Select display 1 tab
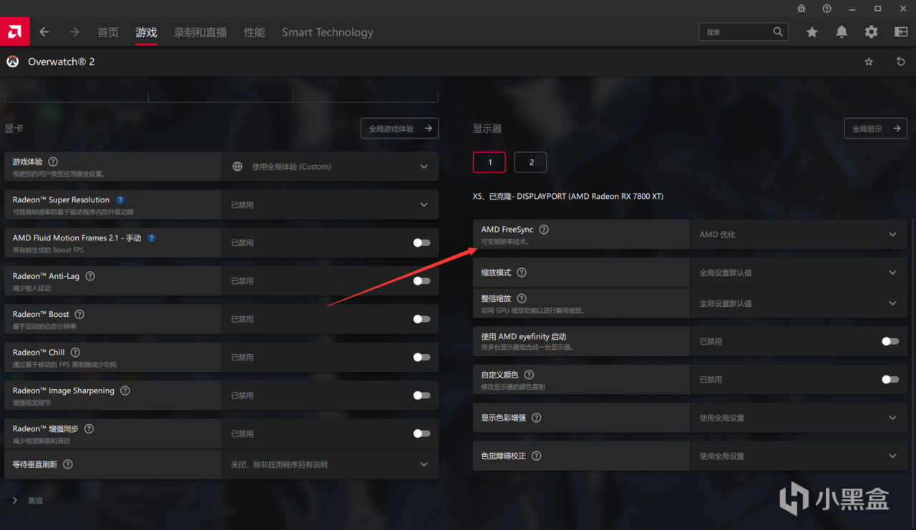Image resolution: width=916 pixels, height=530 pixels. (x=489, y=162)
